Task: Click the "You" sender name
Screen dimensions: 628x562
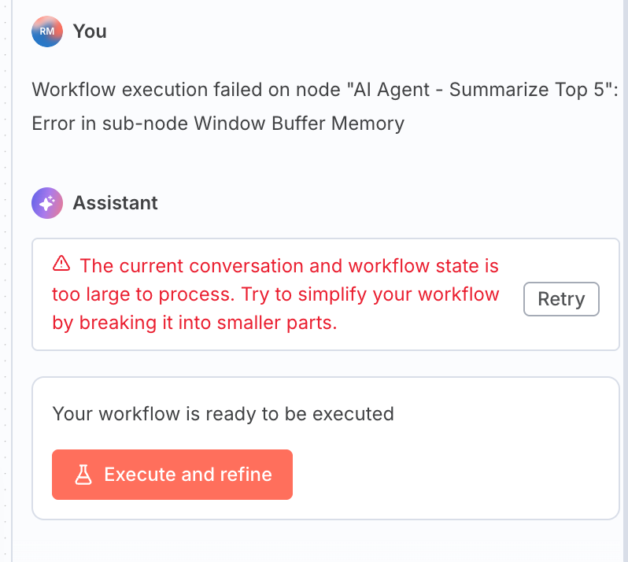Action: (x=90, y=31)
